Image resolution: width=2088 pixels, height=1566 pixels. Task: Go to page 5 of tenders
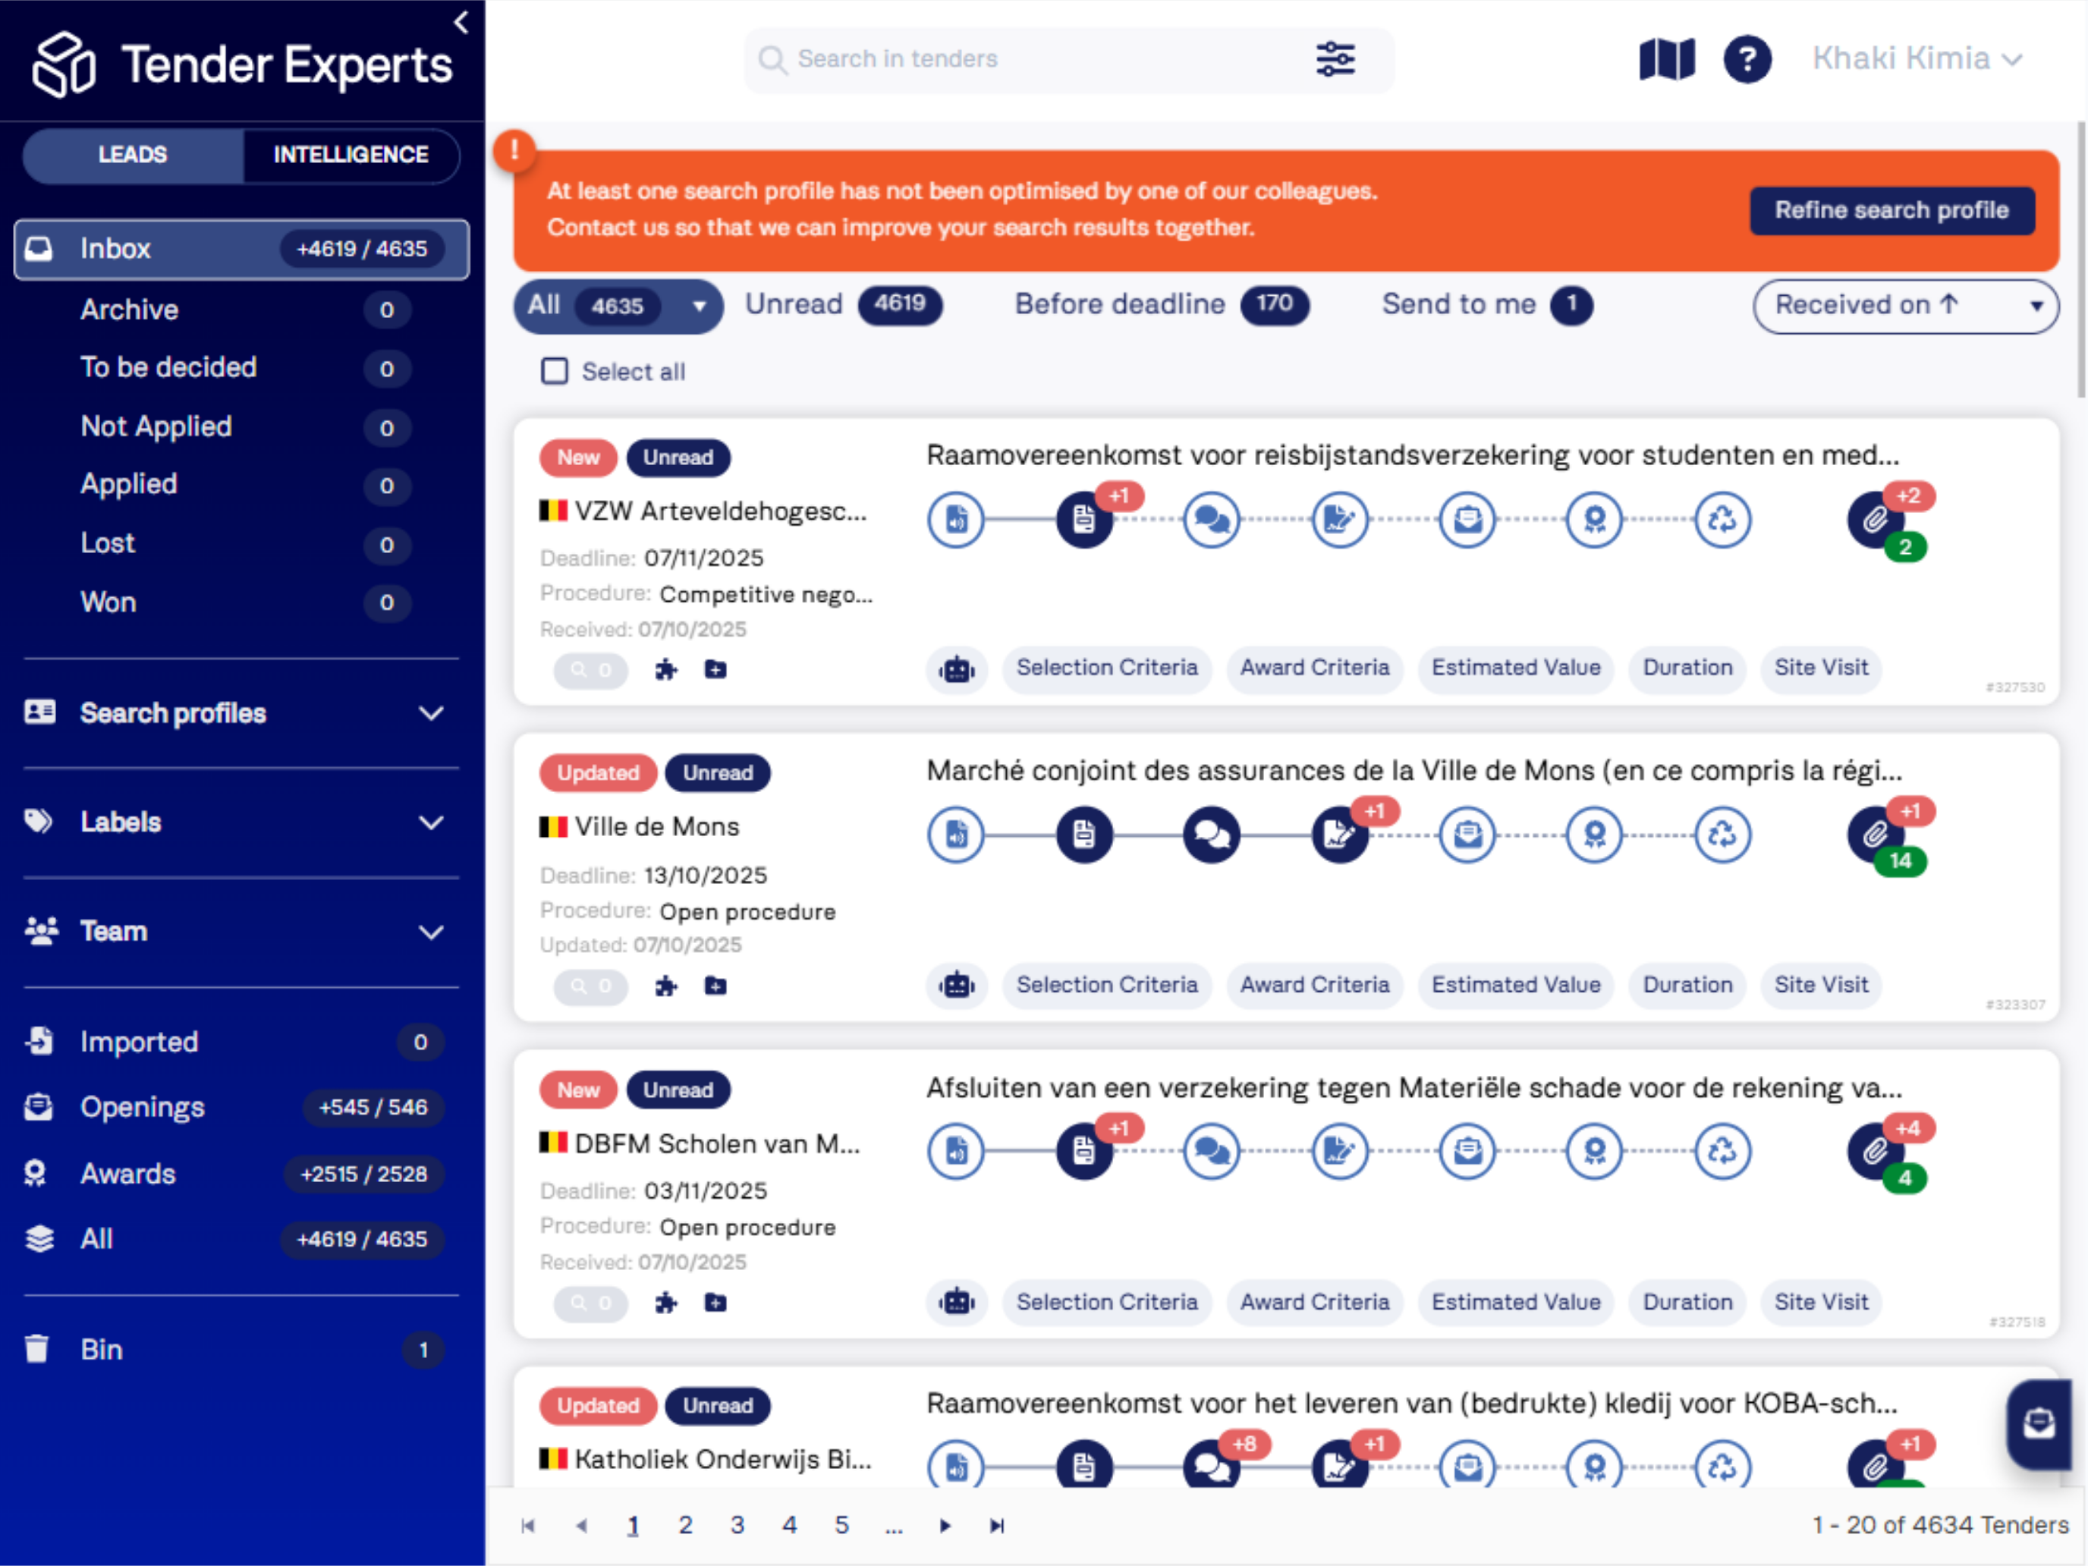[x=841, y=1526]
